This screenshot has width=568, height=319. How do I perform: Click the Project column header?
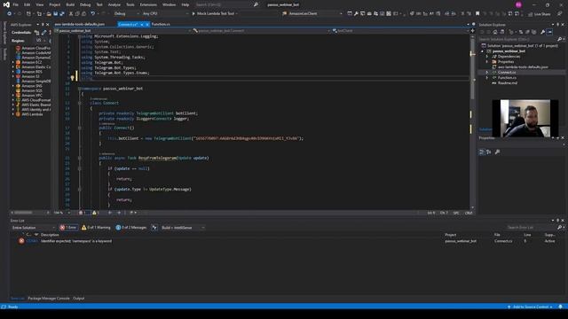pyautogui.click(x=451, y=235)
